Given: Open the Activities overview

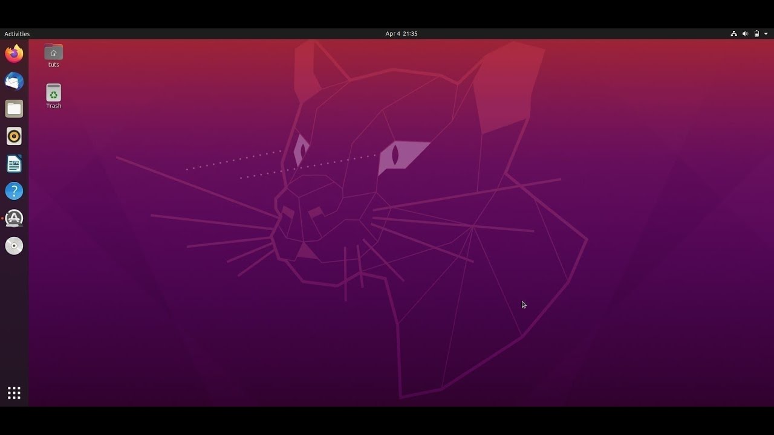Looking at the screenshot, I should [x=17, y=34].
